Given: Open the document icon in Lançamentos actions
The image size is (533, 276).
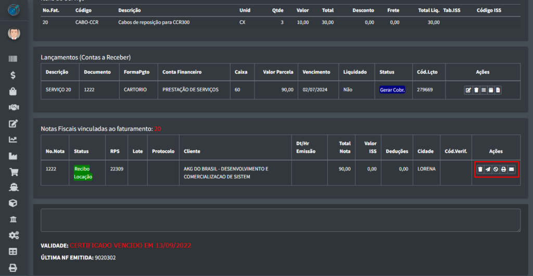Looking at the screenshot, I should point(498,90).
